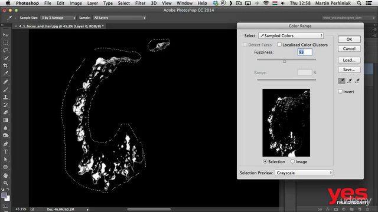Open the Selection Preview Grayscale dropdown
Viewport: 378px width, 212px height.
tap(304, 173)
